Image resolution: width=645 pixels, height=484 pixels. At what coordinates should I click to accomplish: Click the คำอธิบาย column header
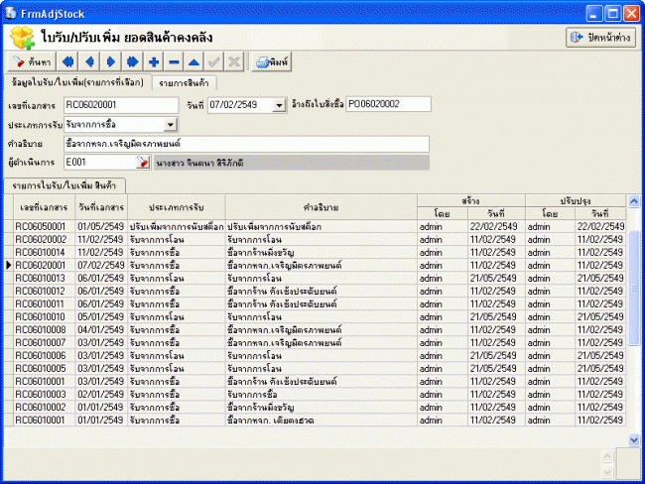322,207
